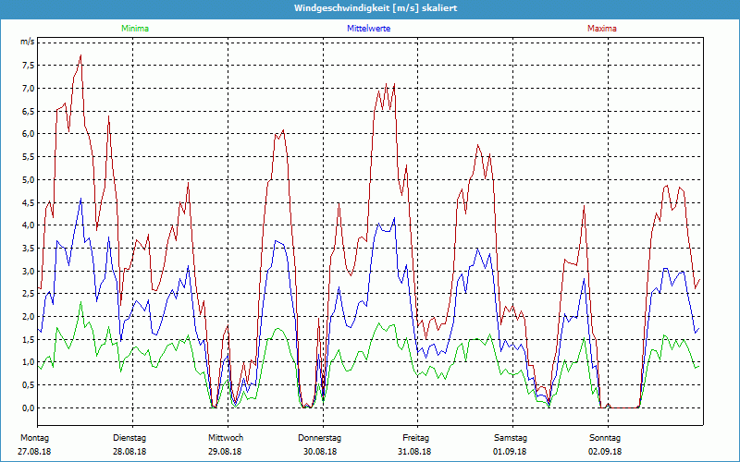The height and width of the screenshot is (462, 740).
Task: Click the 'Samstag' day label
Action: [511, 438]
